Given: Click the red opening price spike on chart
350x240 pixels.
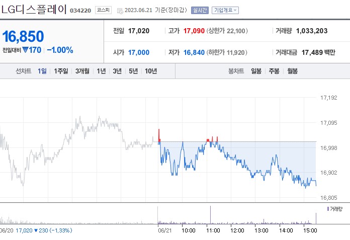Looking at the screenshot, I should click(x=159, y=135).
